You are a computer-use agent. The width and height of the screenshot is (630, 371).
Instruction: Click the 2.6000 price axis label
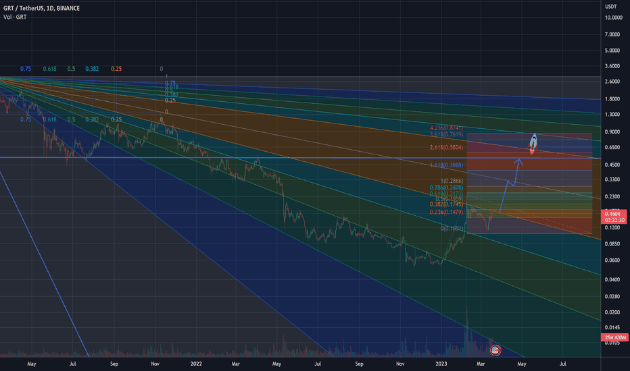pos(612,82)
